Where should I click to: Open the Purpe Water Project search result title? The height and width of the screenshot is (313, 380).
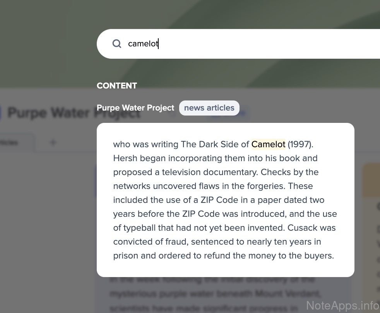coord(135,108)
